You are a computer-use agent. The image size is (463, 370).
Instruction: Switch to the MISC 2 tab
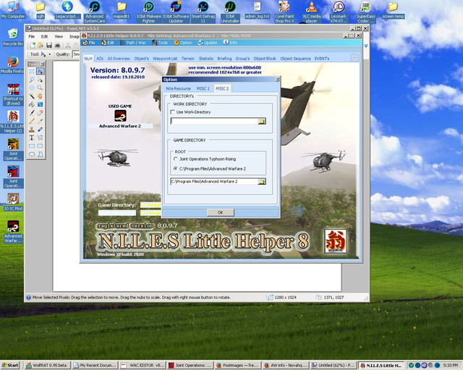point(222,88)
